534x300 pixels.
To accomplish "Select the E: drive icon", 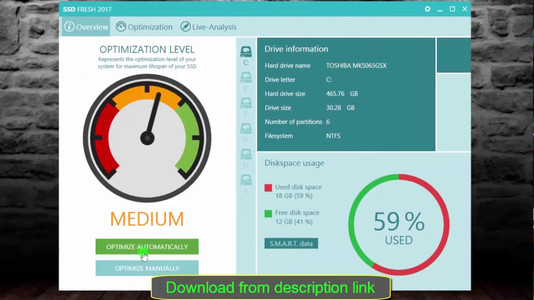I will (246, 77).
